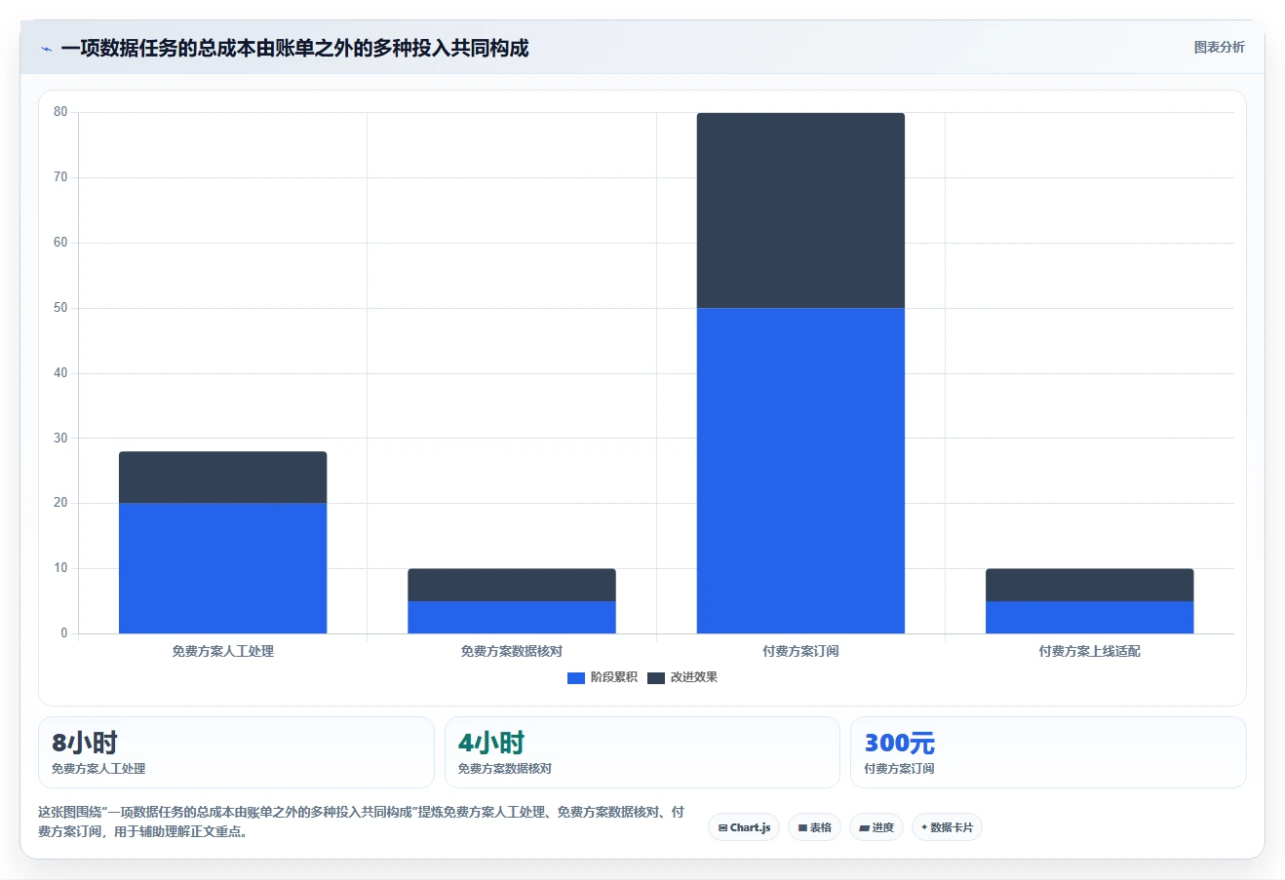This screenshot has width=1285, height=880.
Task: Open the 300元 stat card
Action: pyautogui.click(x=1048, y=752)
